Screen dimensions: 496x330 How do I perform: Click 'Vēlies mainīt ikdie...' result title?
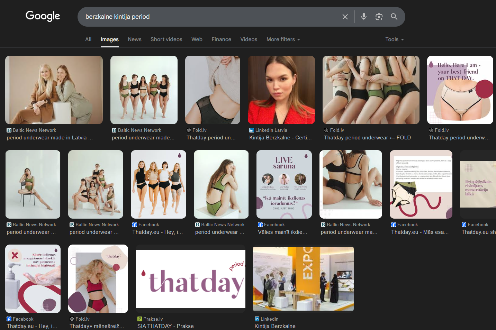click(x=282, y=232)
